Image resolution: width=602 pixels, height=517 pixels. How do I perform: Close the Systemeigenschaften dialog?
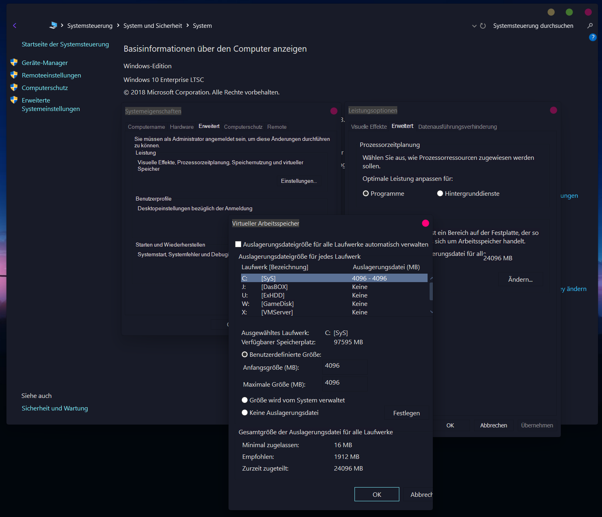click(334, 111)
